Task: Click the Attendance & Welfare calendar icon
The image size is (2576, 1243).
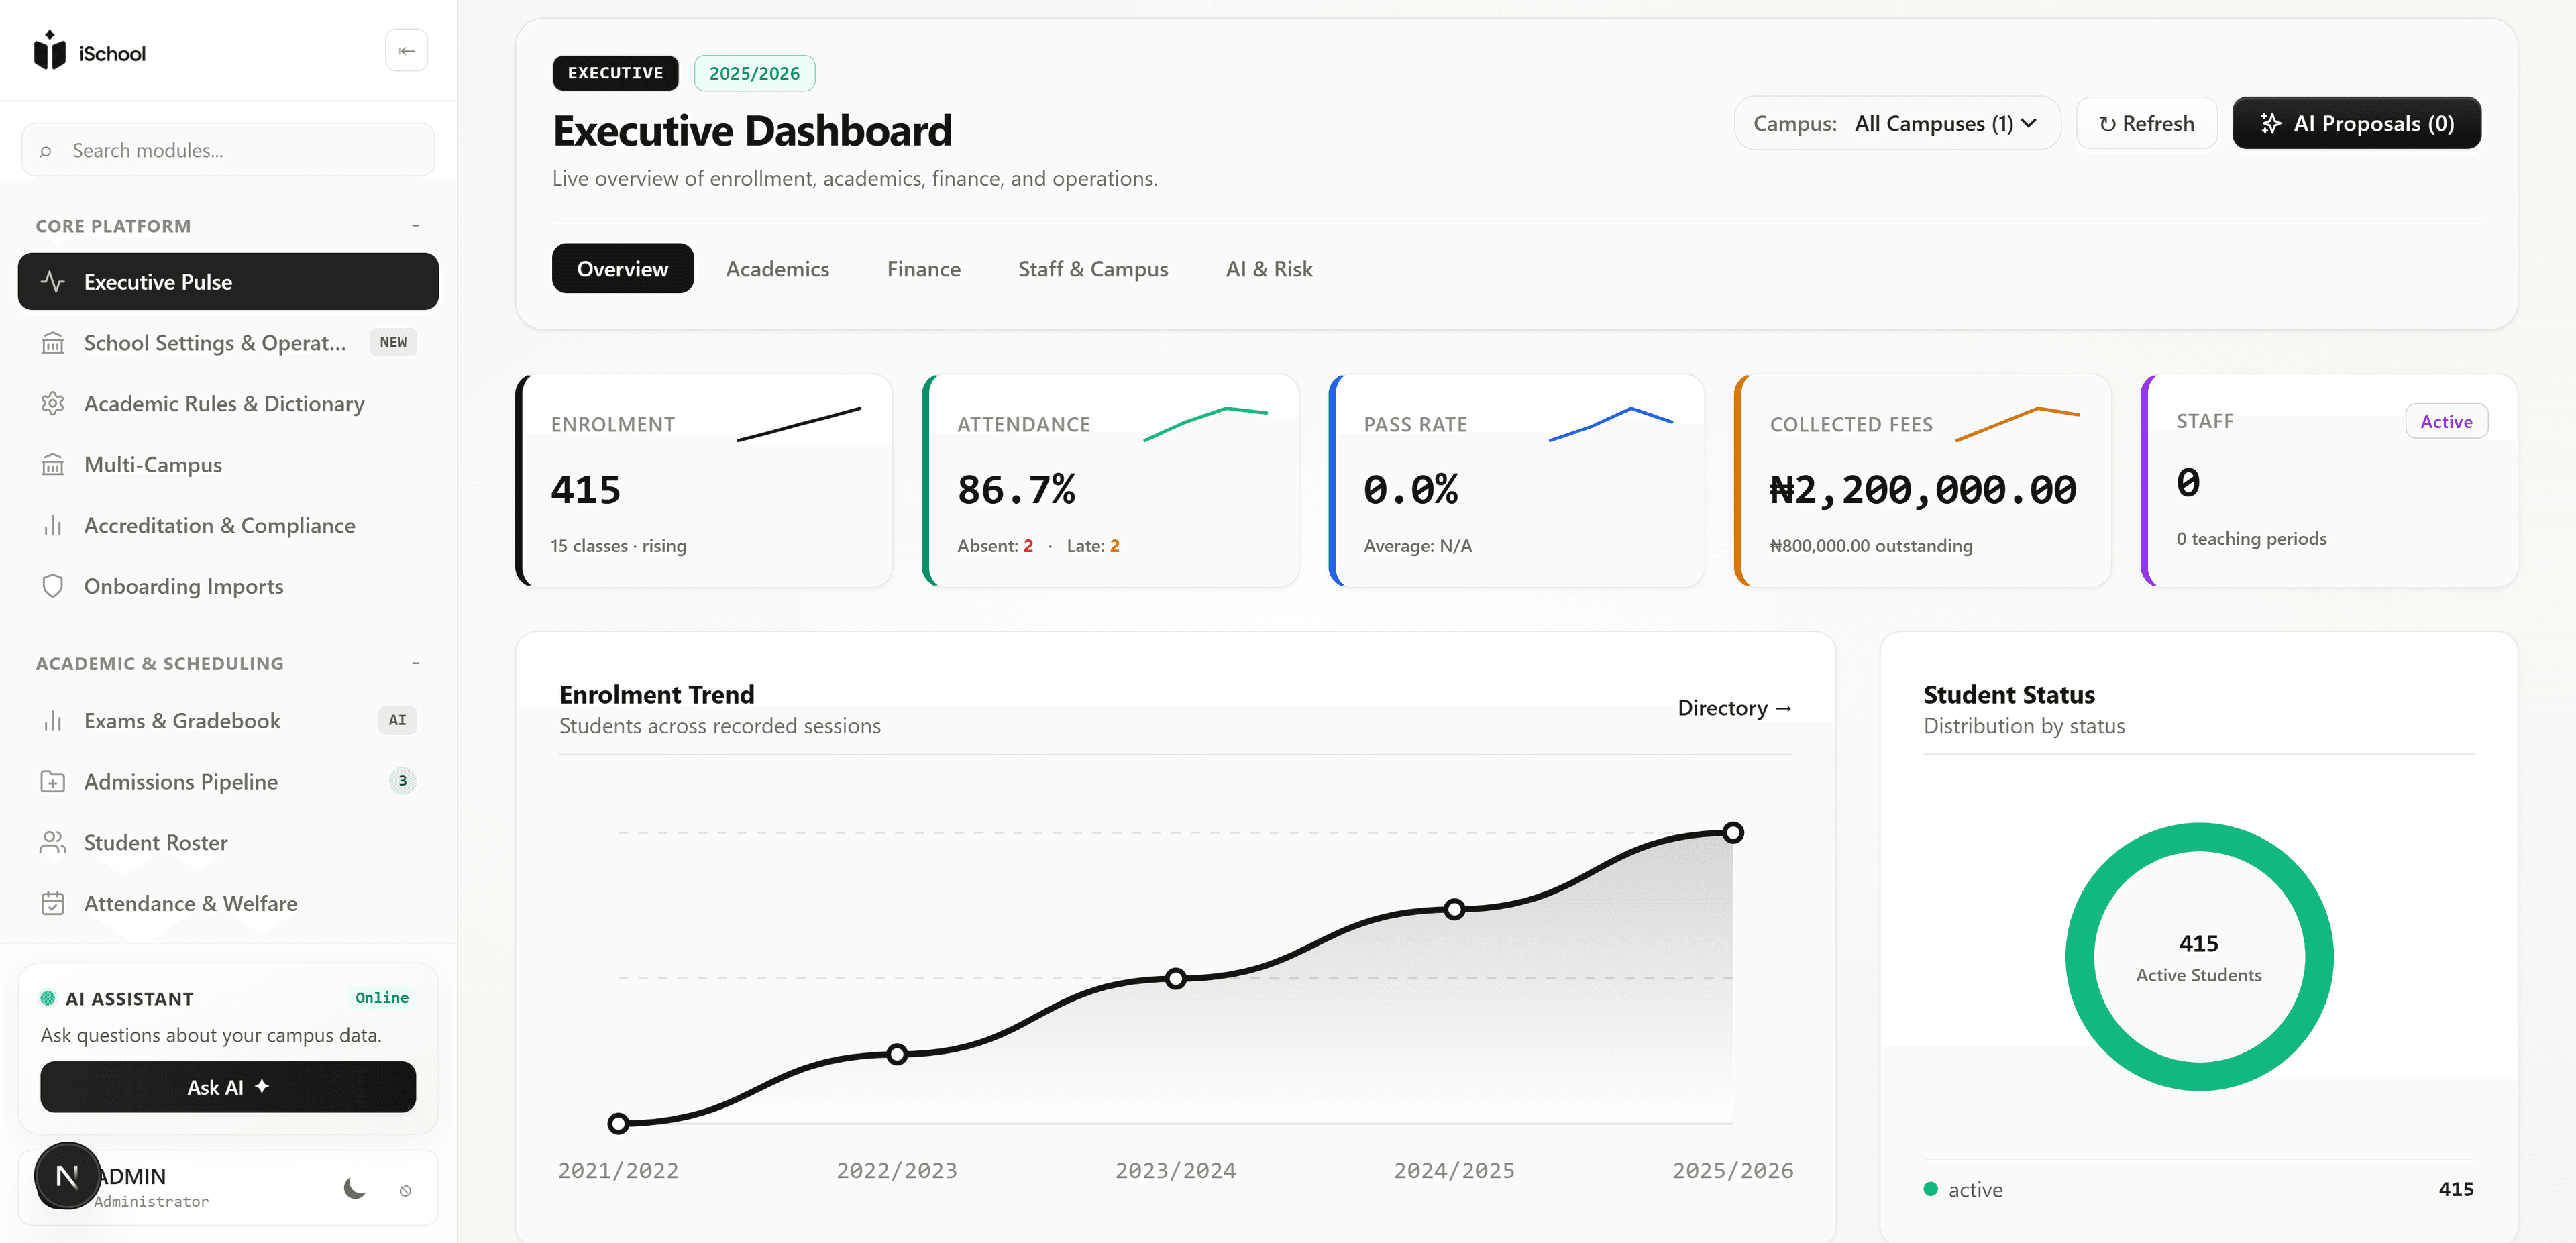Action: (53, 903)
